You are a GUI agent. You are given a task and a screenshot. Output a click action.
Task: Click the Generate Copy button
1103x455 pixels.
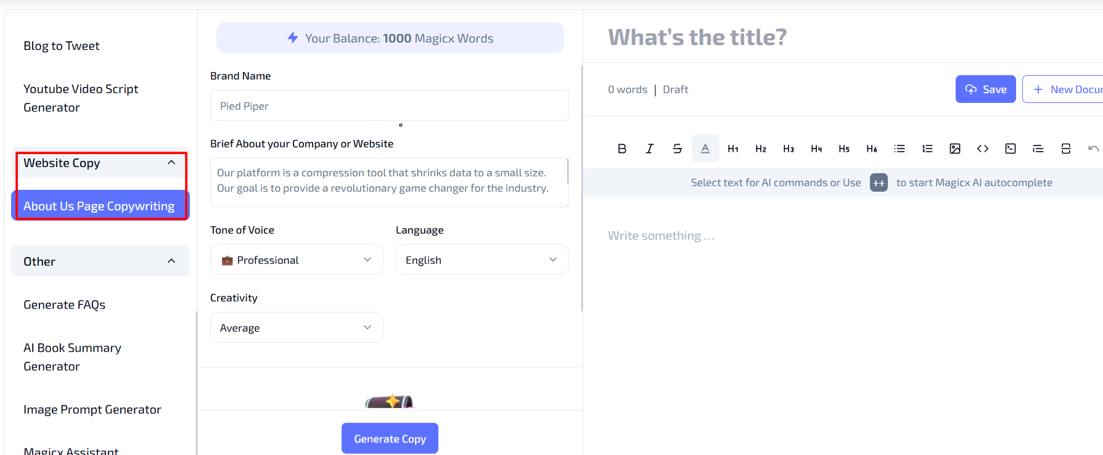[x=390, y=438]
